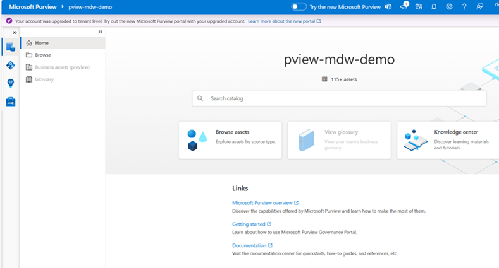This screenshot has height=268, width=499.
Task: Click the external link icon after Documentation
Action: (270, 245)
